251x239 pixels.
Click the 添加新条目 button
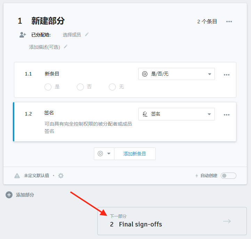tap(135, 154)
